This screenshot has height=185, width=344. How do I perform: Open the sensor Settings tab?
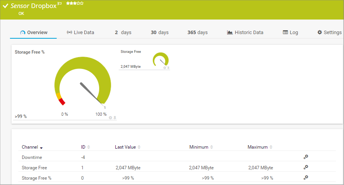click(329, 33)
